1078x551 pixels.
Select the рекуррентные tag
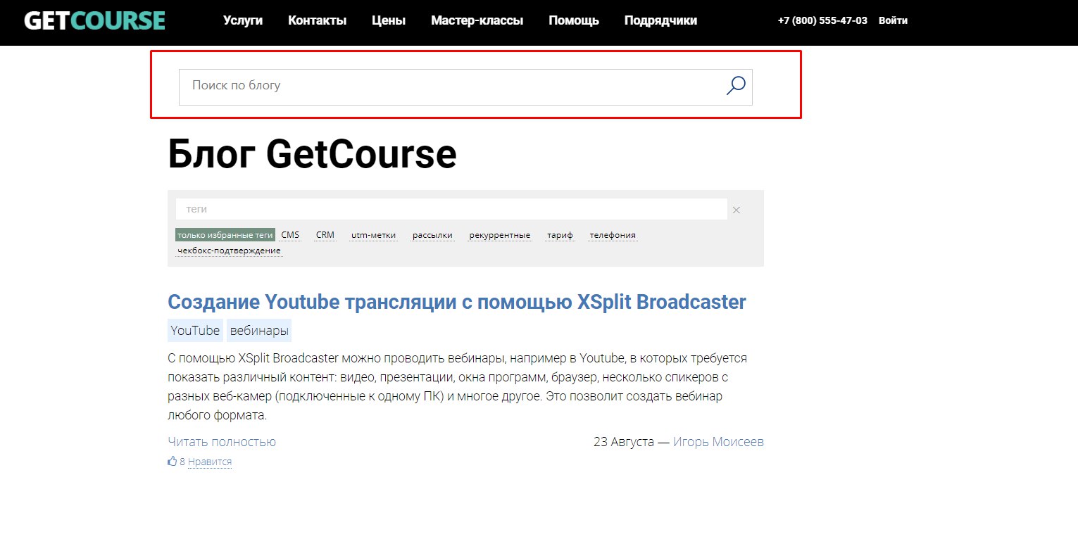click(500, 235)
